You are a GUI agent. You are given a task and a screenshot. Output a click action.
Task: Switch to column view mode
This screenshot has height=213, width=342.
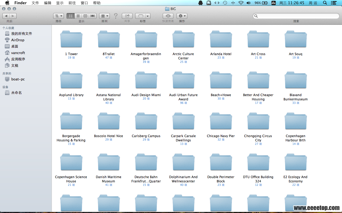point(85,16)
